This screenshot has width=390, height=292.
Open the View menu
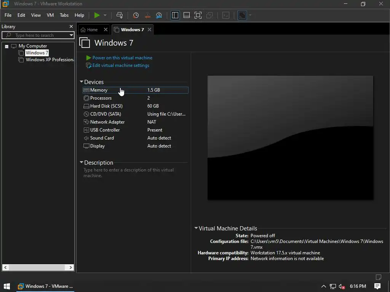pyautogui.click(x=36, y=15)
